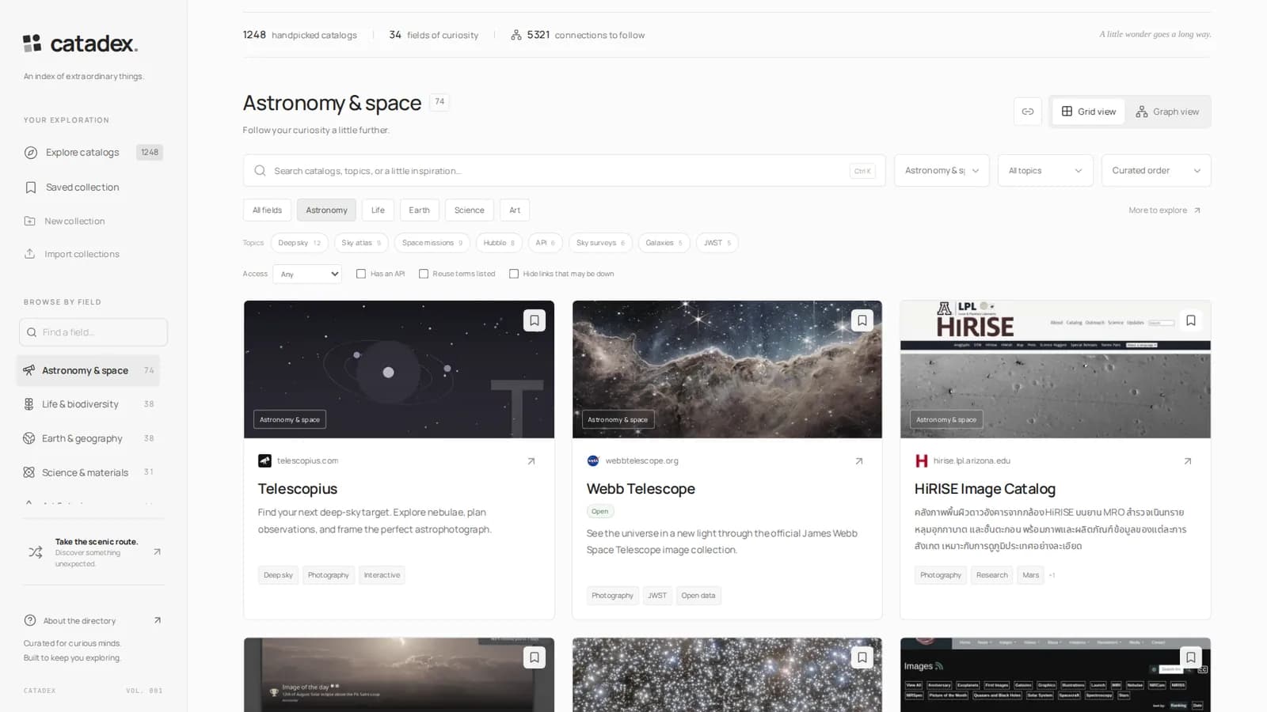Toggle Hide links that may be down

click(x=514, y=274)
